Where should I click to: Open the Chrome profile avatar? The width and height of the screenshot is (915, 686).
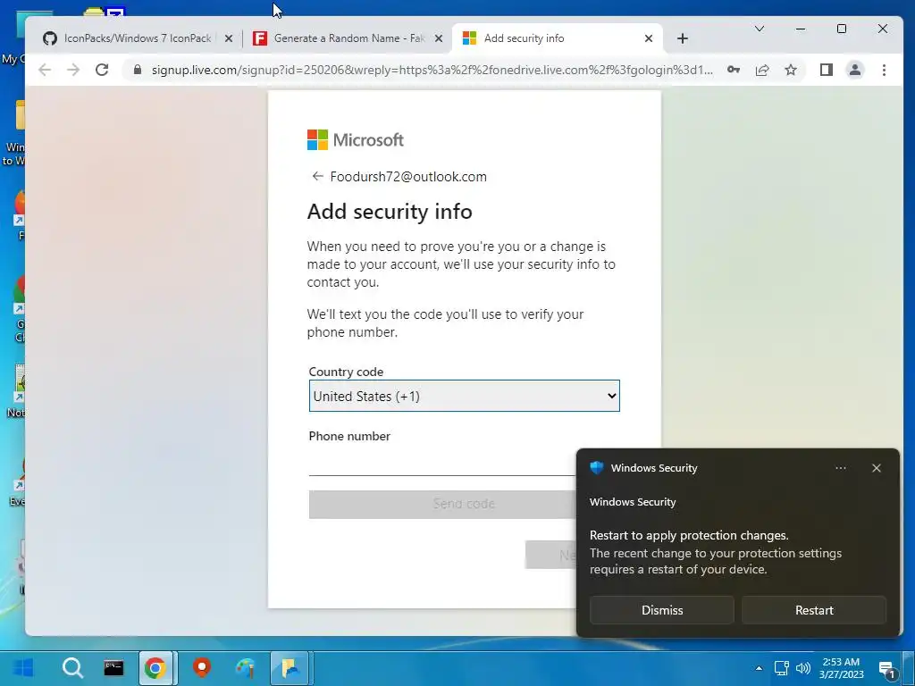(x=855, y=70)
